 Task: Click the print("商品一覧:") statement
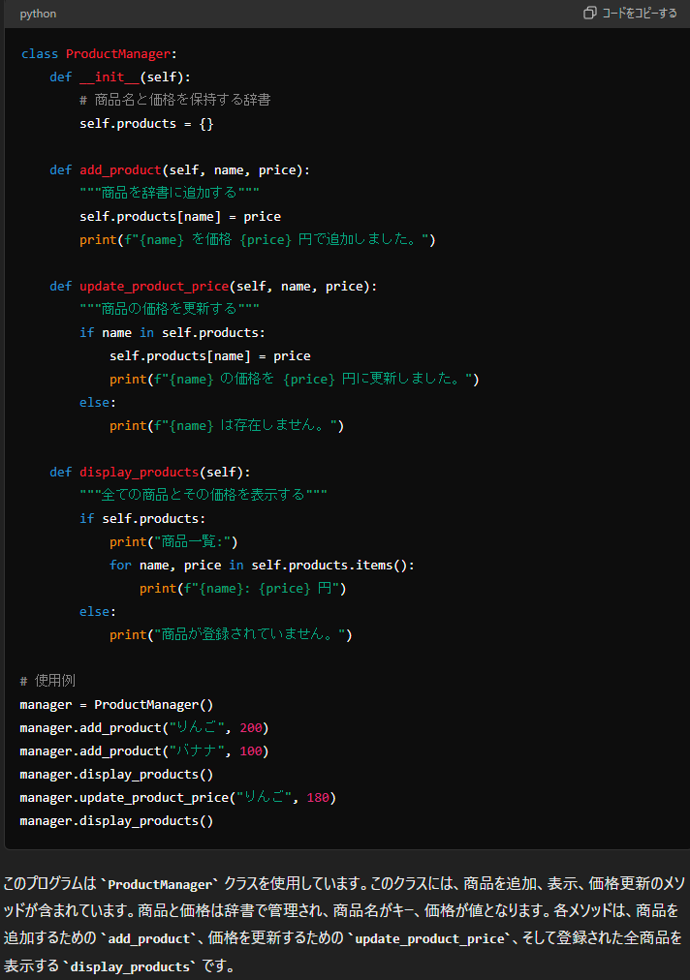tap(173, 541)
